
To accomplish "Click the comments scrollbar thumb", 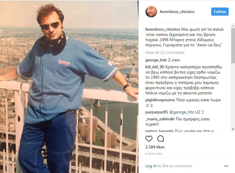I will coord(233,46).
